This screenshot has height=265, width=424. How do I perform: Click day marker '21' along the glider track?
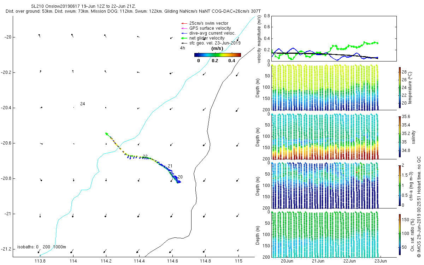pyautogui.click(x=170, y=166)
